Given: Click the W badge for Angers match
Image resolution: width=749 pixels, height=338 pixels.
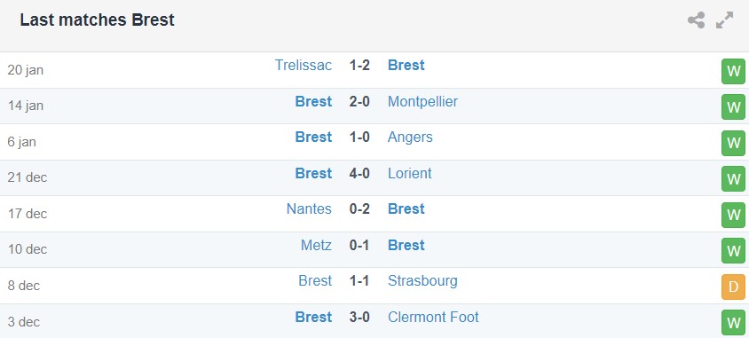Looking at the screenshot, I should pyautogui.click(x=733, y=143).
